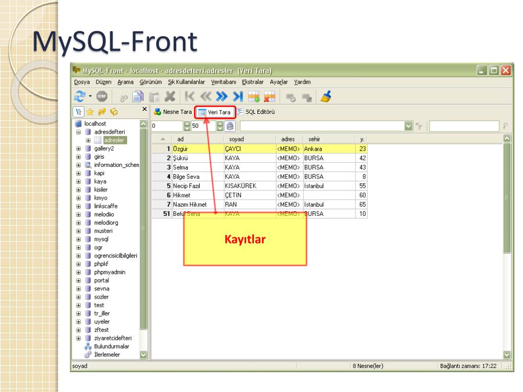Viewport: 523px width, 392px height.
Task: Sort by the soyad column header
Action: 250,139
